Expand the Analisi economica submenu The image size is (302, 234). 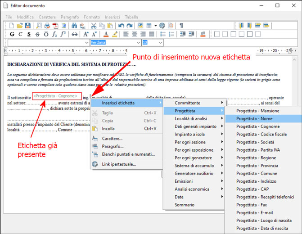[x=194, y=189]
